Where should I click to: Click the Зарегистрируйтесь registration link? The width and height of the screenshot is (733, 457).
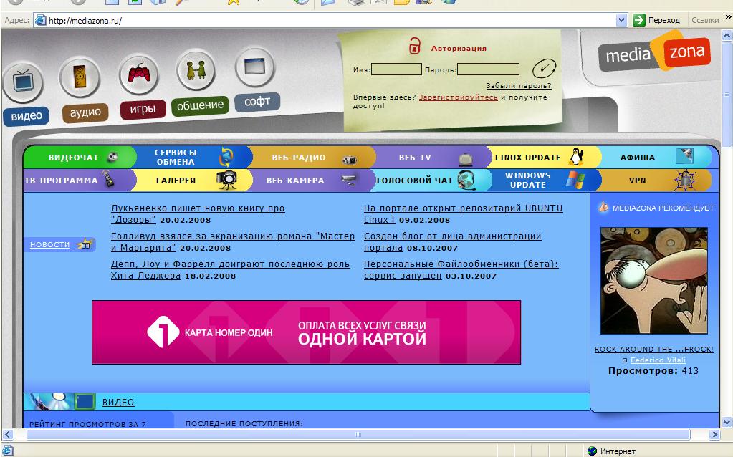pyautogui.click(x=458, y=97)
